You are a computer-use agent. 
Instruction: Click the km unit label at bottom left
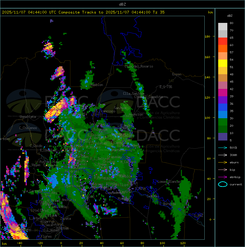tap(4, 244)
